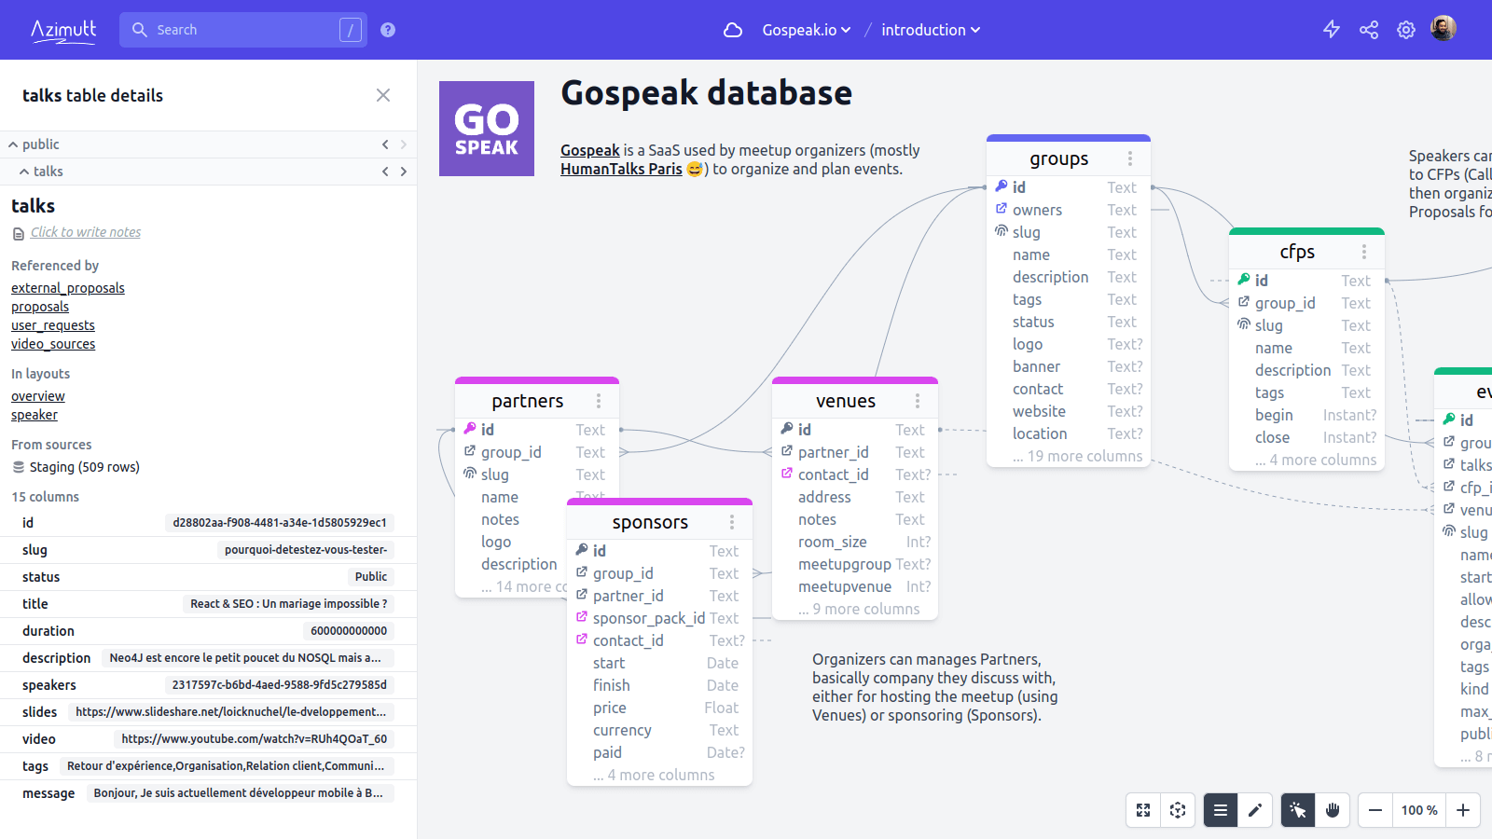The width and height of the screenshot is (1492, 839).
Task: Open the introduction layout dropdown
Action: [930, 29]
